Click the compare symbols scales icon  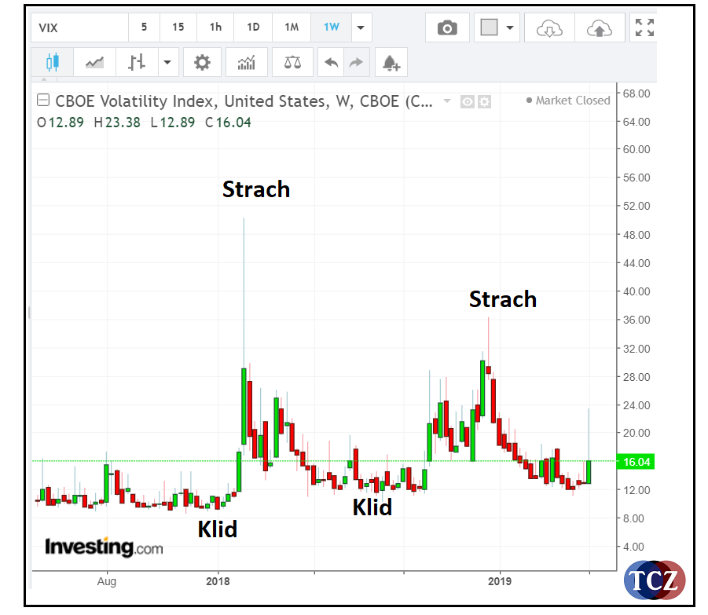point(292,62)
